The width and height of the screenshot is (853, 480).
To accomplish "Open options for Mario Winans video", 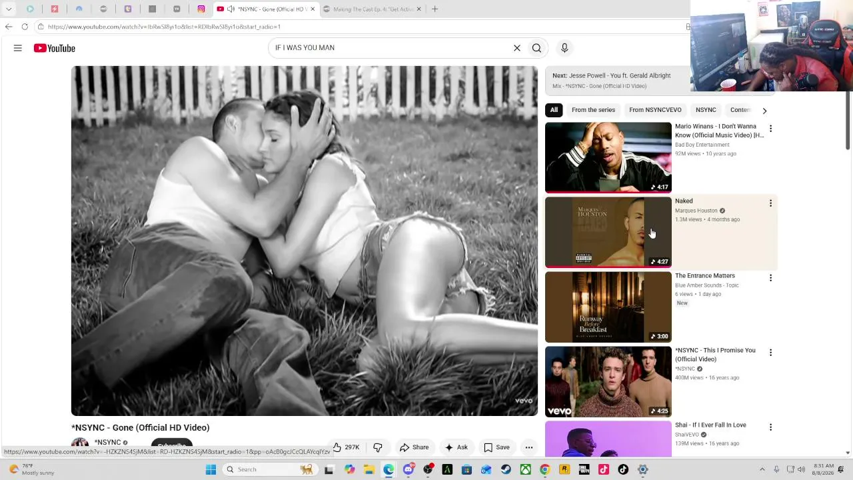I will coord(770,129).
